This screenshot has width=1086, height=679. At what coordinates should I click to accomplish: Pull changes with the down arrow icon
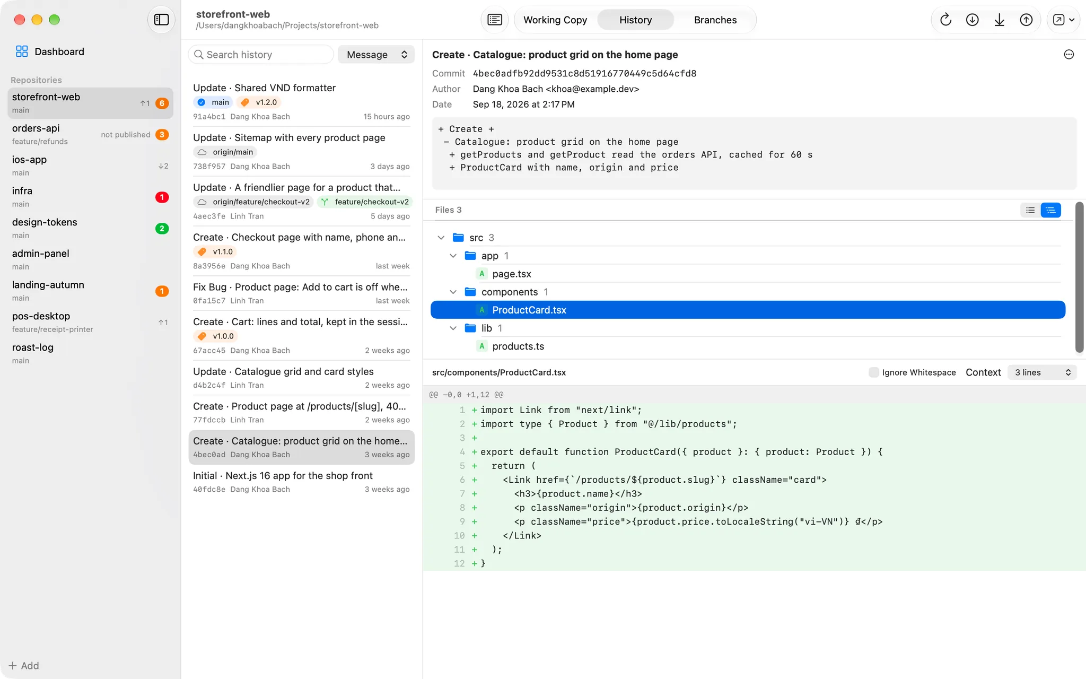pyautogui.click(x=999, y=20)
